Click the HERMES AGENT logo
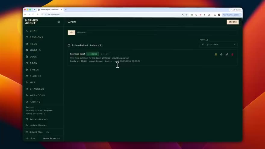 click(x=32, y=22)
